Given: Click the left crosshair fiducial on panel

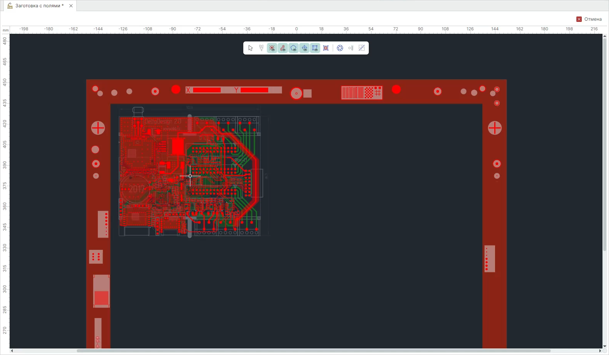Looking at the screenshot, I should click(98, 128).
